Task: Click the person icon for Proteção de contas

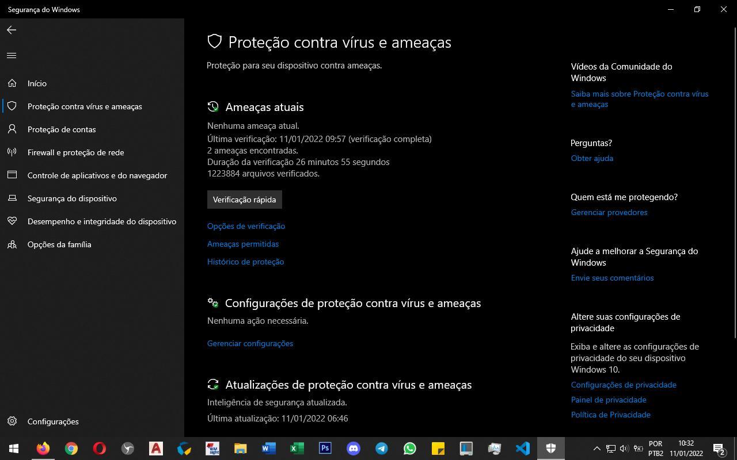Action: pos(12,129)
